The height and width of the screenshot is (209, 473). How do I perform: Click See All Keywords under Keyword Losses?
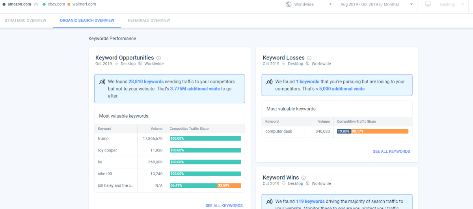(x=391, y=152)
